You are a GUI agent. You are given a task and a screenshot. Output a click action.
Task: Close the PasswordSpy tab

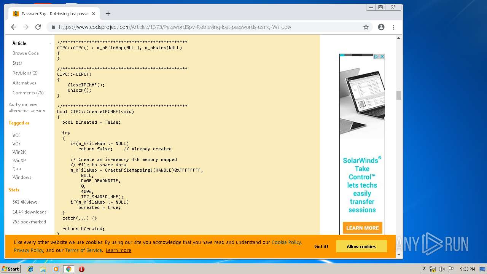(x=94, y=14)
